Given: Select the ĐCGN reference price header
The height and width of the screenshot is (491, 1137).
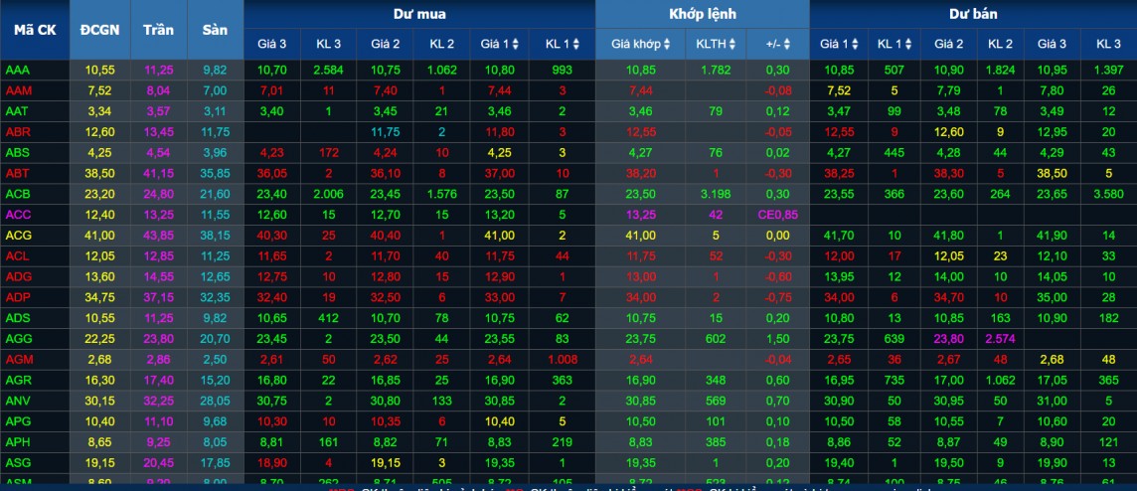Looking at the screenshot, I should coord(99,29).
